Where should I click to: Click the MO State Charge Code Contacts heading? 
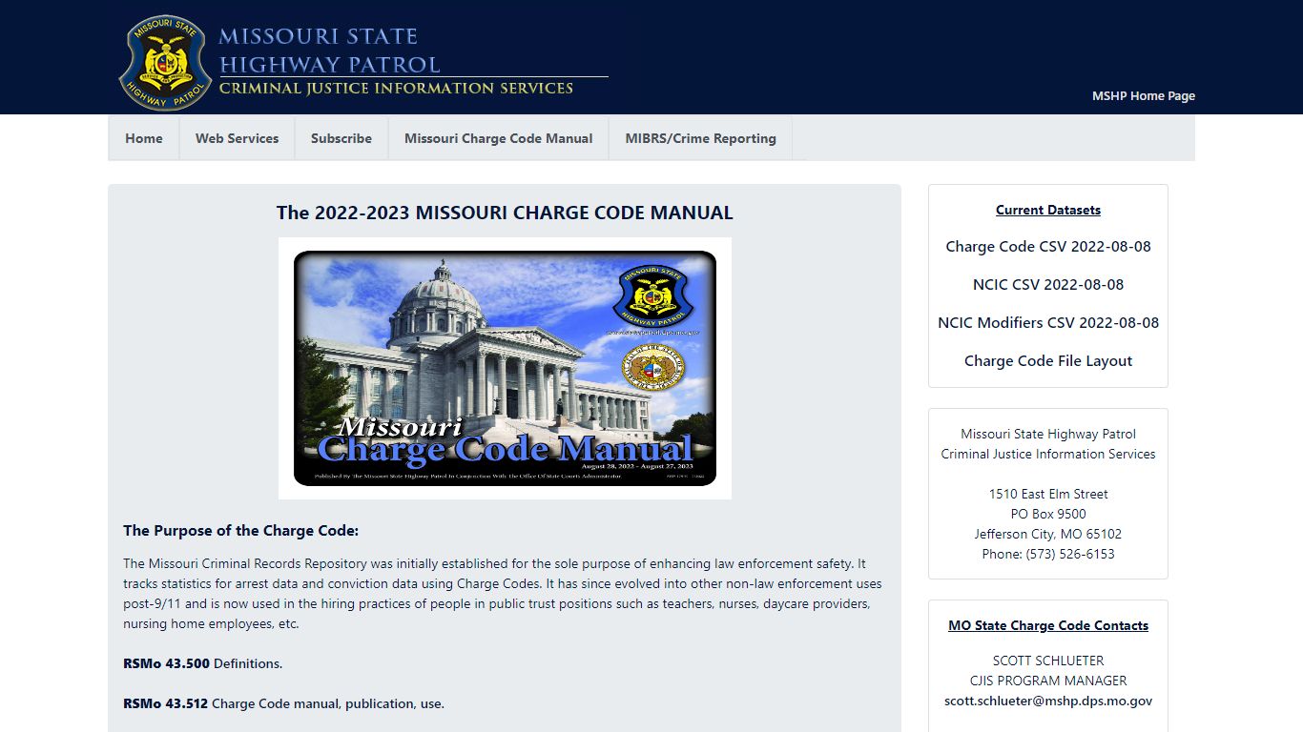click(x=1048, y=625)
